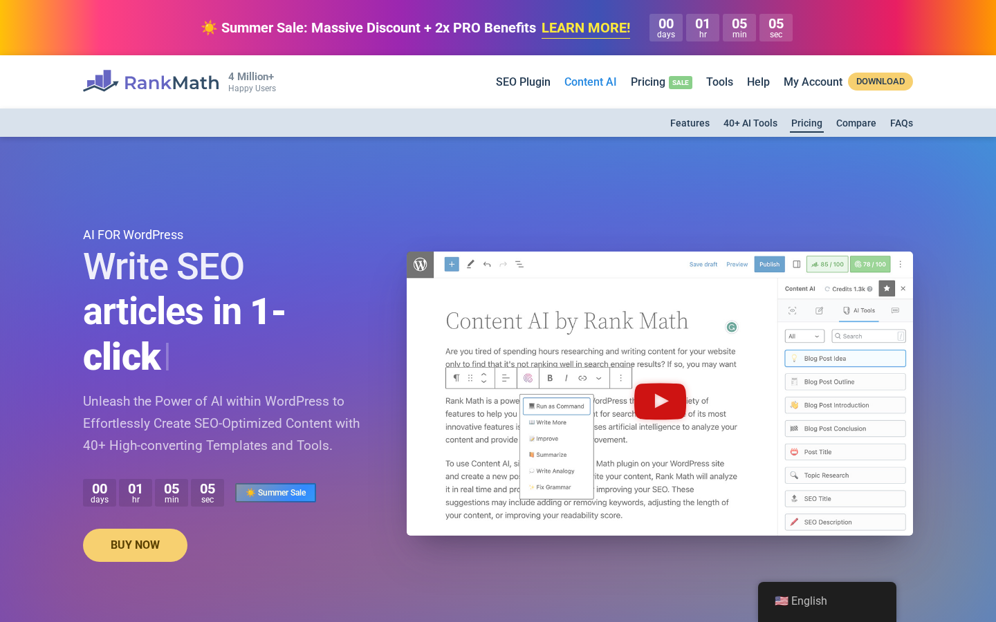Open the English language switcher
Image resolution: width=996 pixels, height=622 pixels.
point(827,601)
